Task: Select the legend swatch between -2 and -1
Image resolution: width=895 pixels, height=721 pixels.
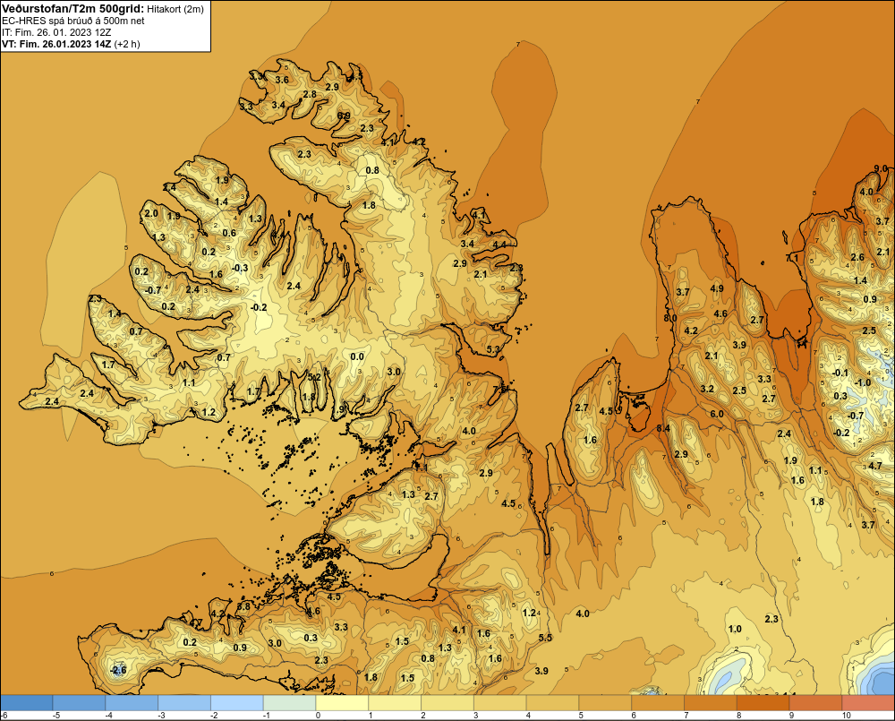Action: [x=237, y=703]
